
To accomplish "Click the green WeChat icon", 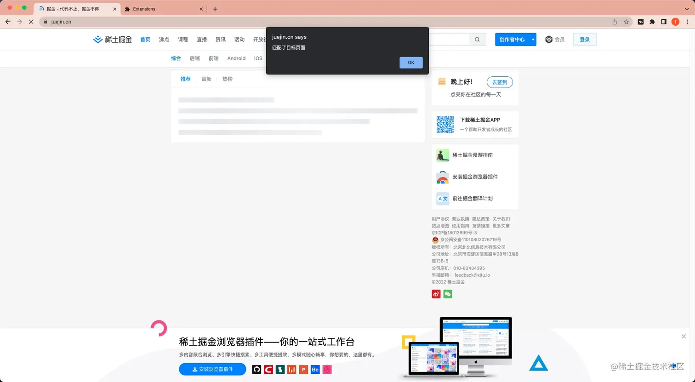I will [x=448, y=294].
